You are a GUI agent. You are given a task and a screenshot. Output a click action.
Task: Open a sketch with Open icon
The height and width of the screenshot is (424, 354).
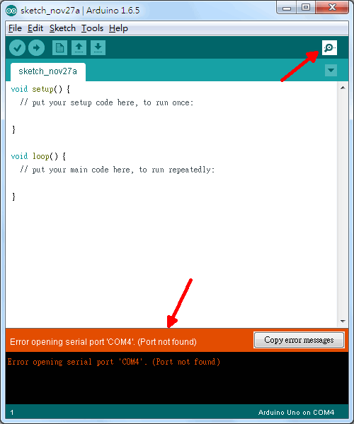tap(79, 48)
